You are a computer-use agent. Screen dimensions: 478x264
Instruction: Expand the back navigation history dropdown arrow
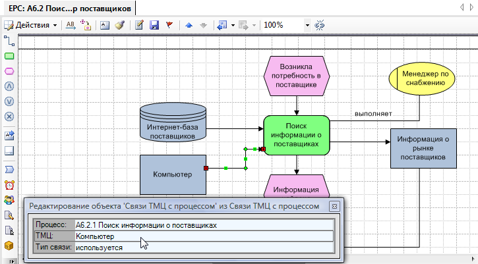233,25
